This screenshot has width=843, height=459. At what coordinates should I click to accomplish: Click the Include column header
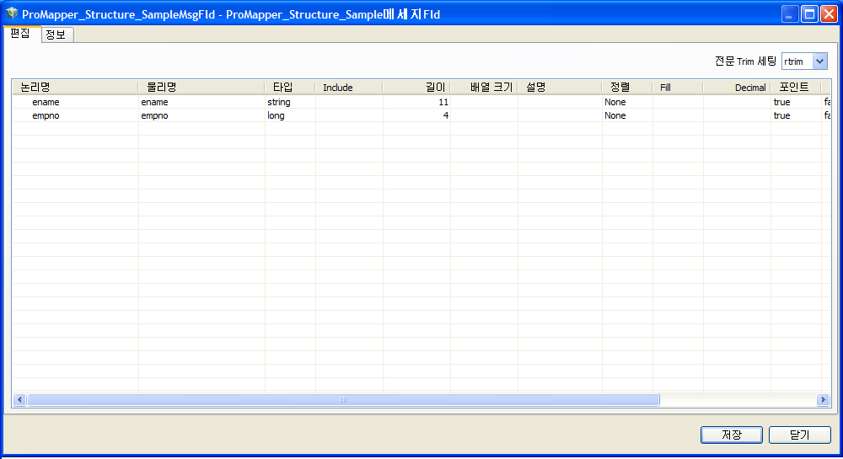[350, 87]
